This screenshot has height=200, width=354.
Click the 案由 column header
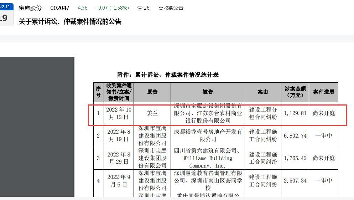click(x=263, y=92)
